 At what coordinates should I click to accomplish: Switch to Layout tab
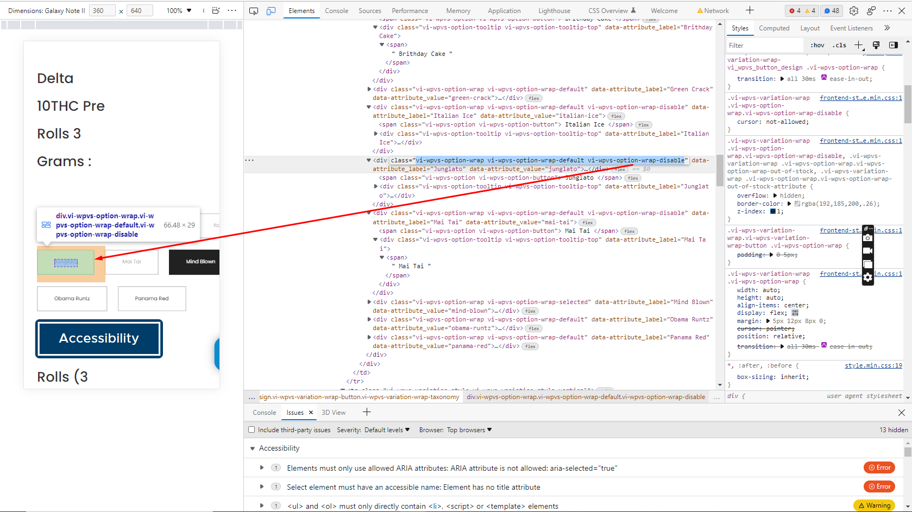coord(810,28)
